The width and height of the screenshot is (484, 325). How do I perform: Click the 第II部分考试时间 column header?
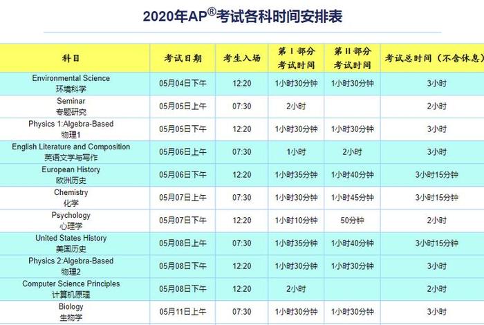352,58
